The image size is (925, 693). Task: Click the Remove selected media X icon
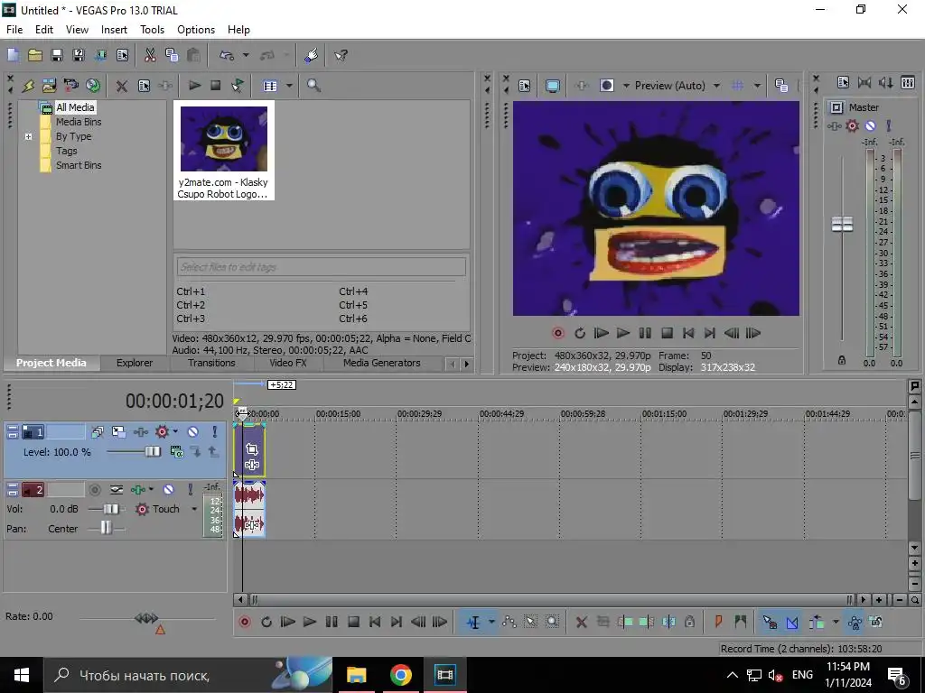(x=122, y=86)
